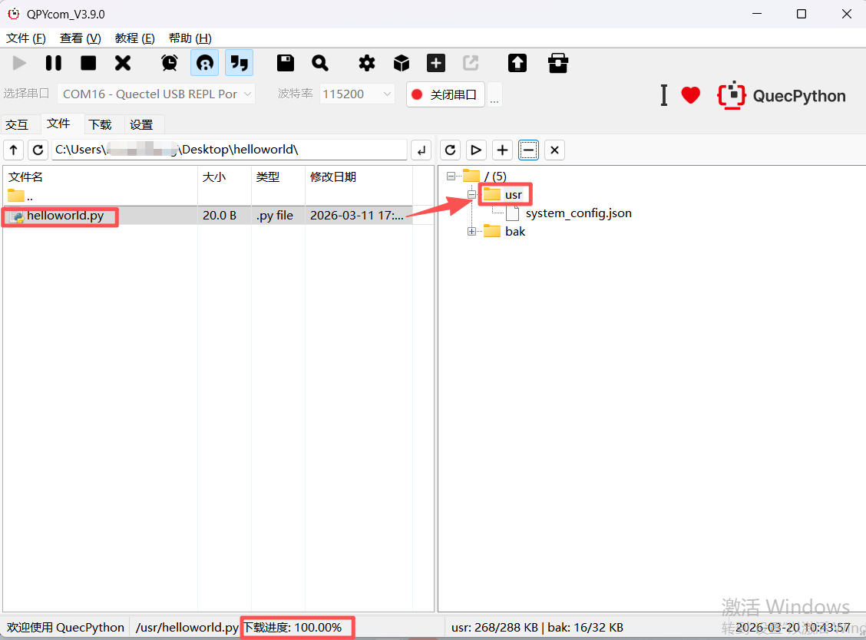Click the pause icon in toolbar
Image resolution: width=866 pixels, height=640 pixels.
coord(54,63)
